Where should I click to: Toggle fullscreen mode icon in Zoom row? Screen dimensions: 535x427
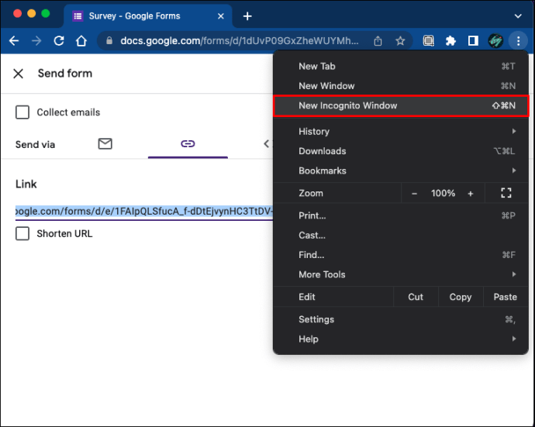pos(506,193)
